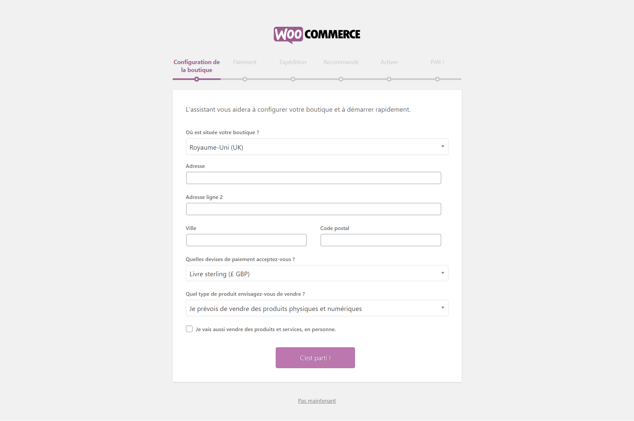Click the Configuration de la boutique step marker
This screenshot has height=421, width=634.
pos(197,79)
